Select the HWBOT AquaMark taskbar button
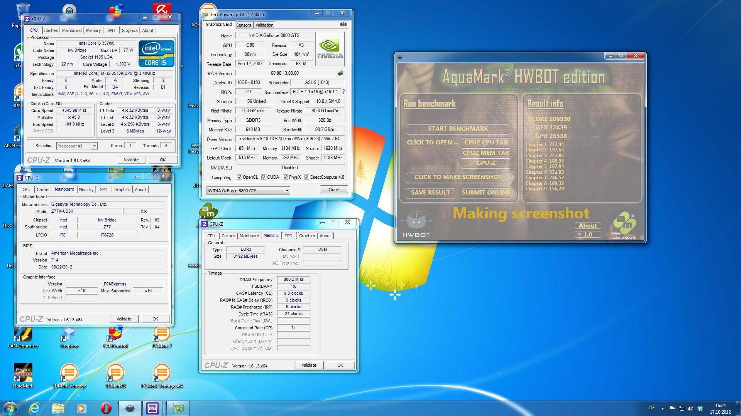The height and width of the screenshot is (416, 741). [x=130, y=408]
